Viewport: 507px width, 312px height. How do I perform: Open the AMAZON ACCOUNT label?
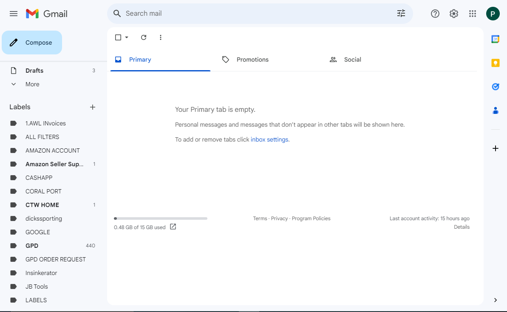click(53, 150)
